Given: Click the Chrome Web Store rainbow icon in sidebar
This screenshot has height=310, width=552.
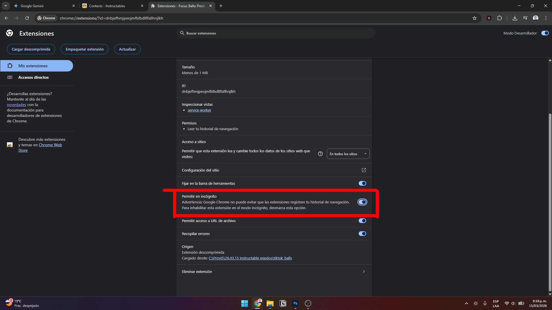Looking at the screenshot, I should 10,145.
